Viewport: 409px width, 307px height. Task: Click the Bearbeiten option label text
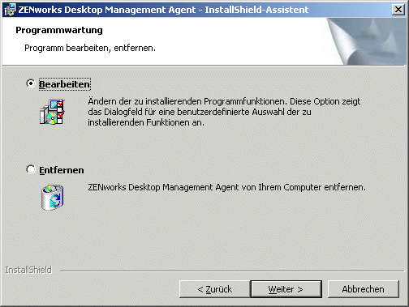pos(64,84)
